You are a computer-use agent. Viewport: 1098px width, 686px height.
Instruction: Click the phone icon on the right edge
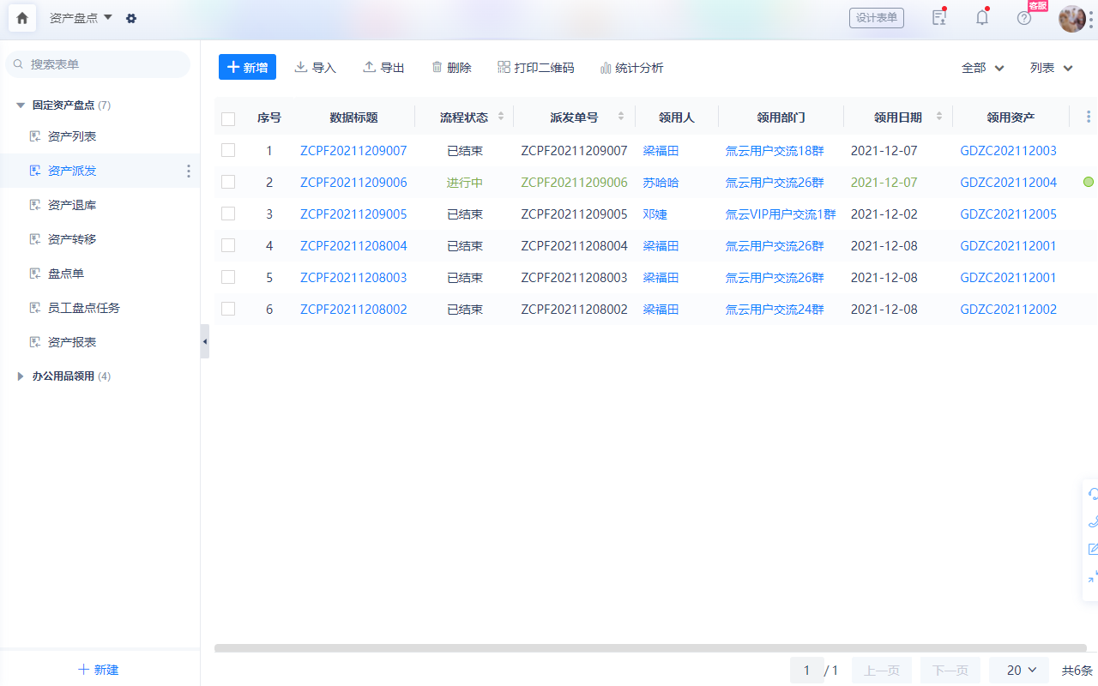click(x=1093, y=521)
